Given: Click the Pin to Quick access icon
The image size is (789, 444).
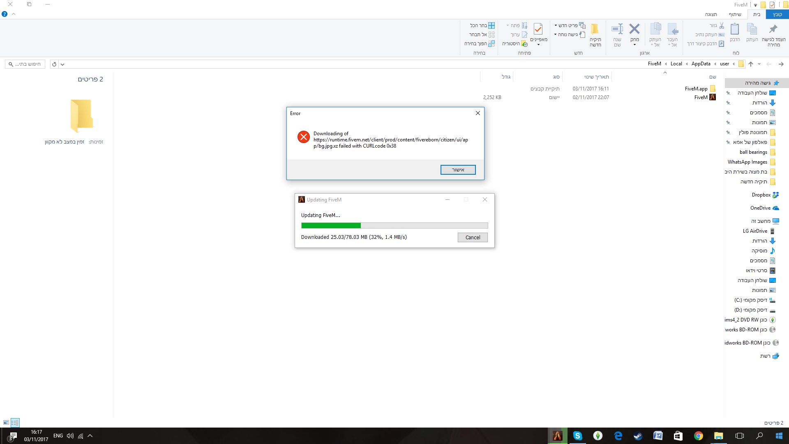Looking at the screenshot, I should tap(773, 29).
